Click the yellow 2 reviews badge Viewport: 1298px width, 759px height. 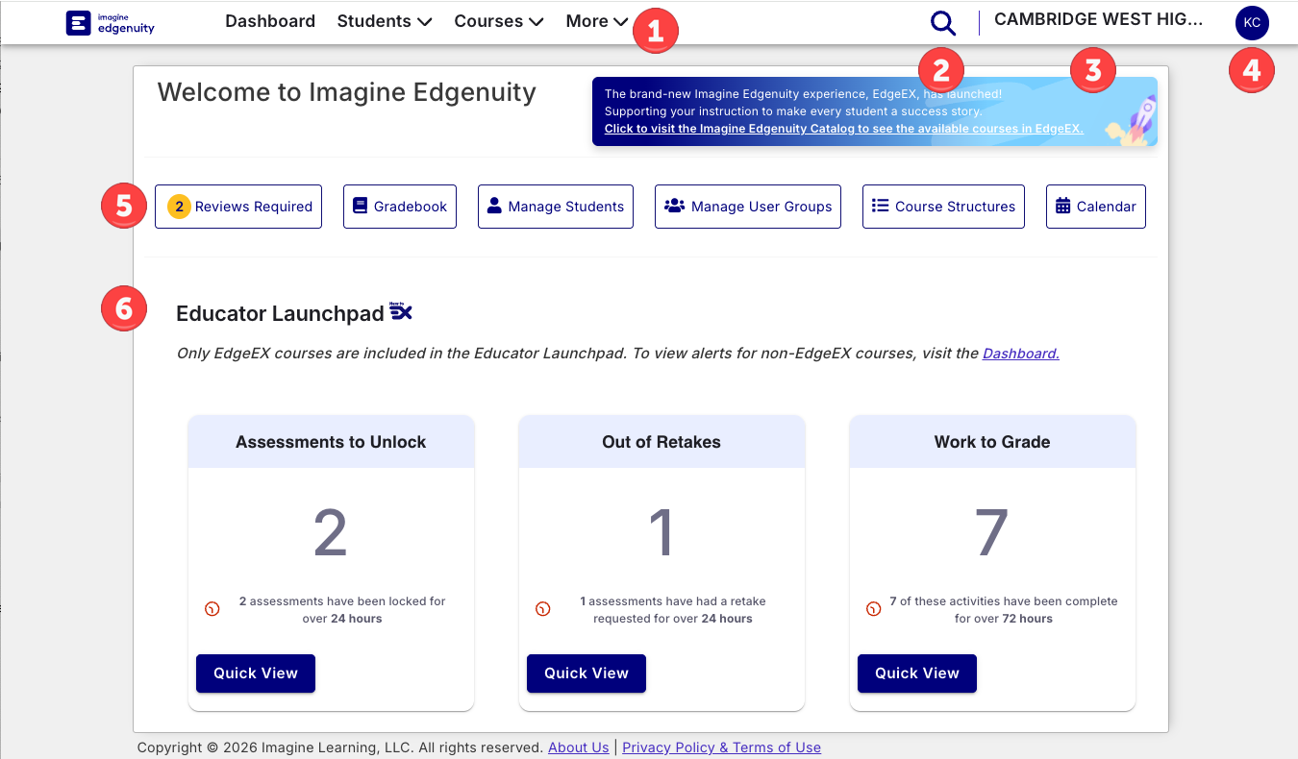pos(179,207)
